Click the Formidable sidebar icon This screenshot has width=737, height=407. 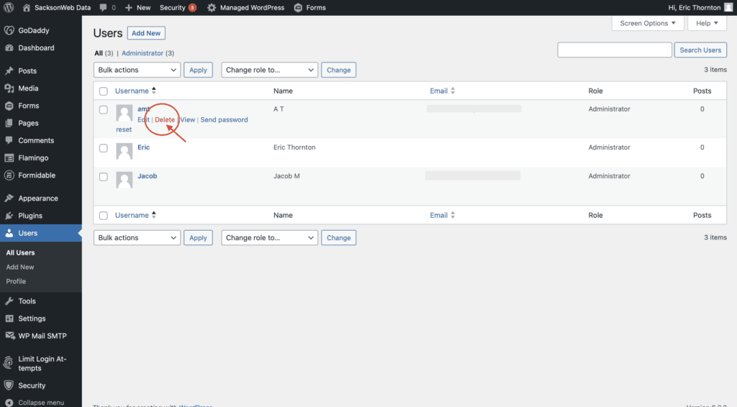tap(9, 175)
